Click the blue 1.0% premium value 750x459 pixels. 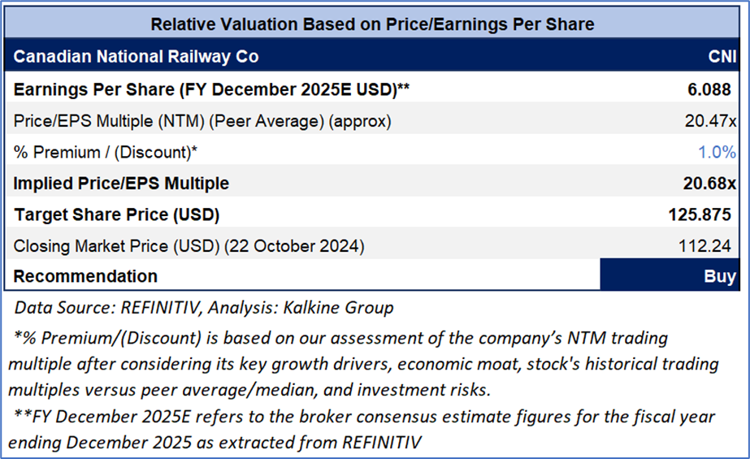(717, 152)
